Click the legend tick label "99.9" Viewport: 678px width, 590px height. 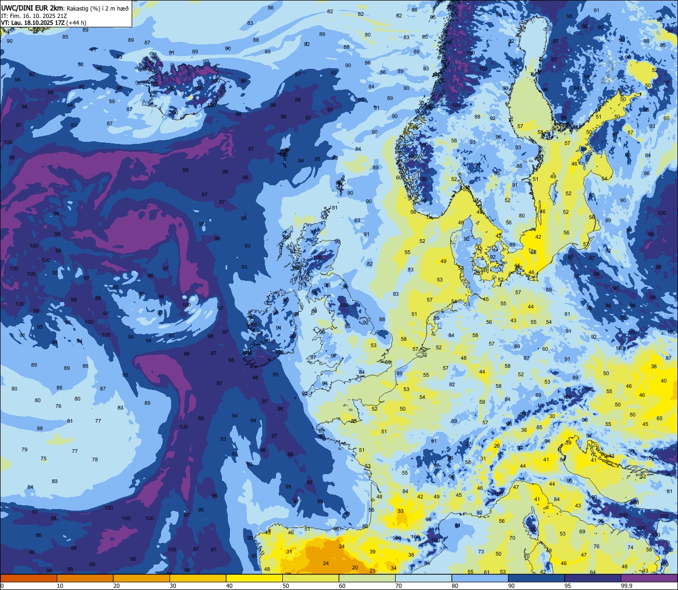click(626, 586)
